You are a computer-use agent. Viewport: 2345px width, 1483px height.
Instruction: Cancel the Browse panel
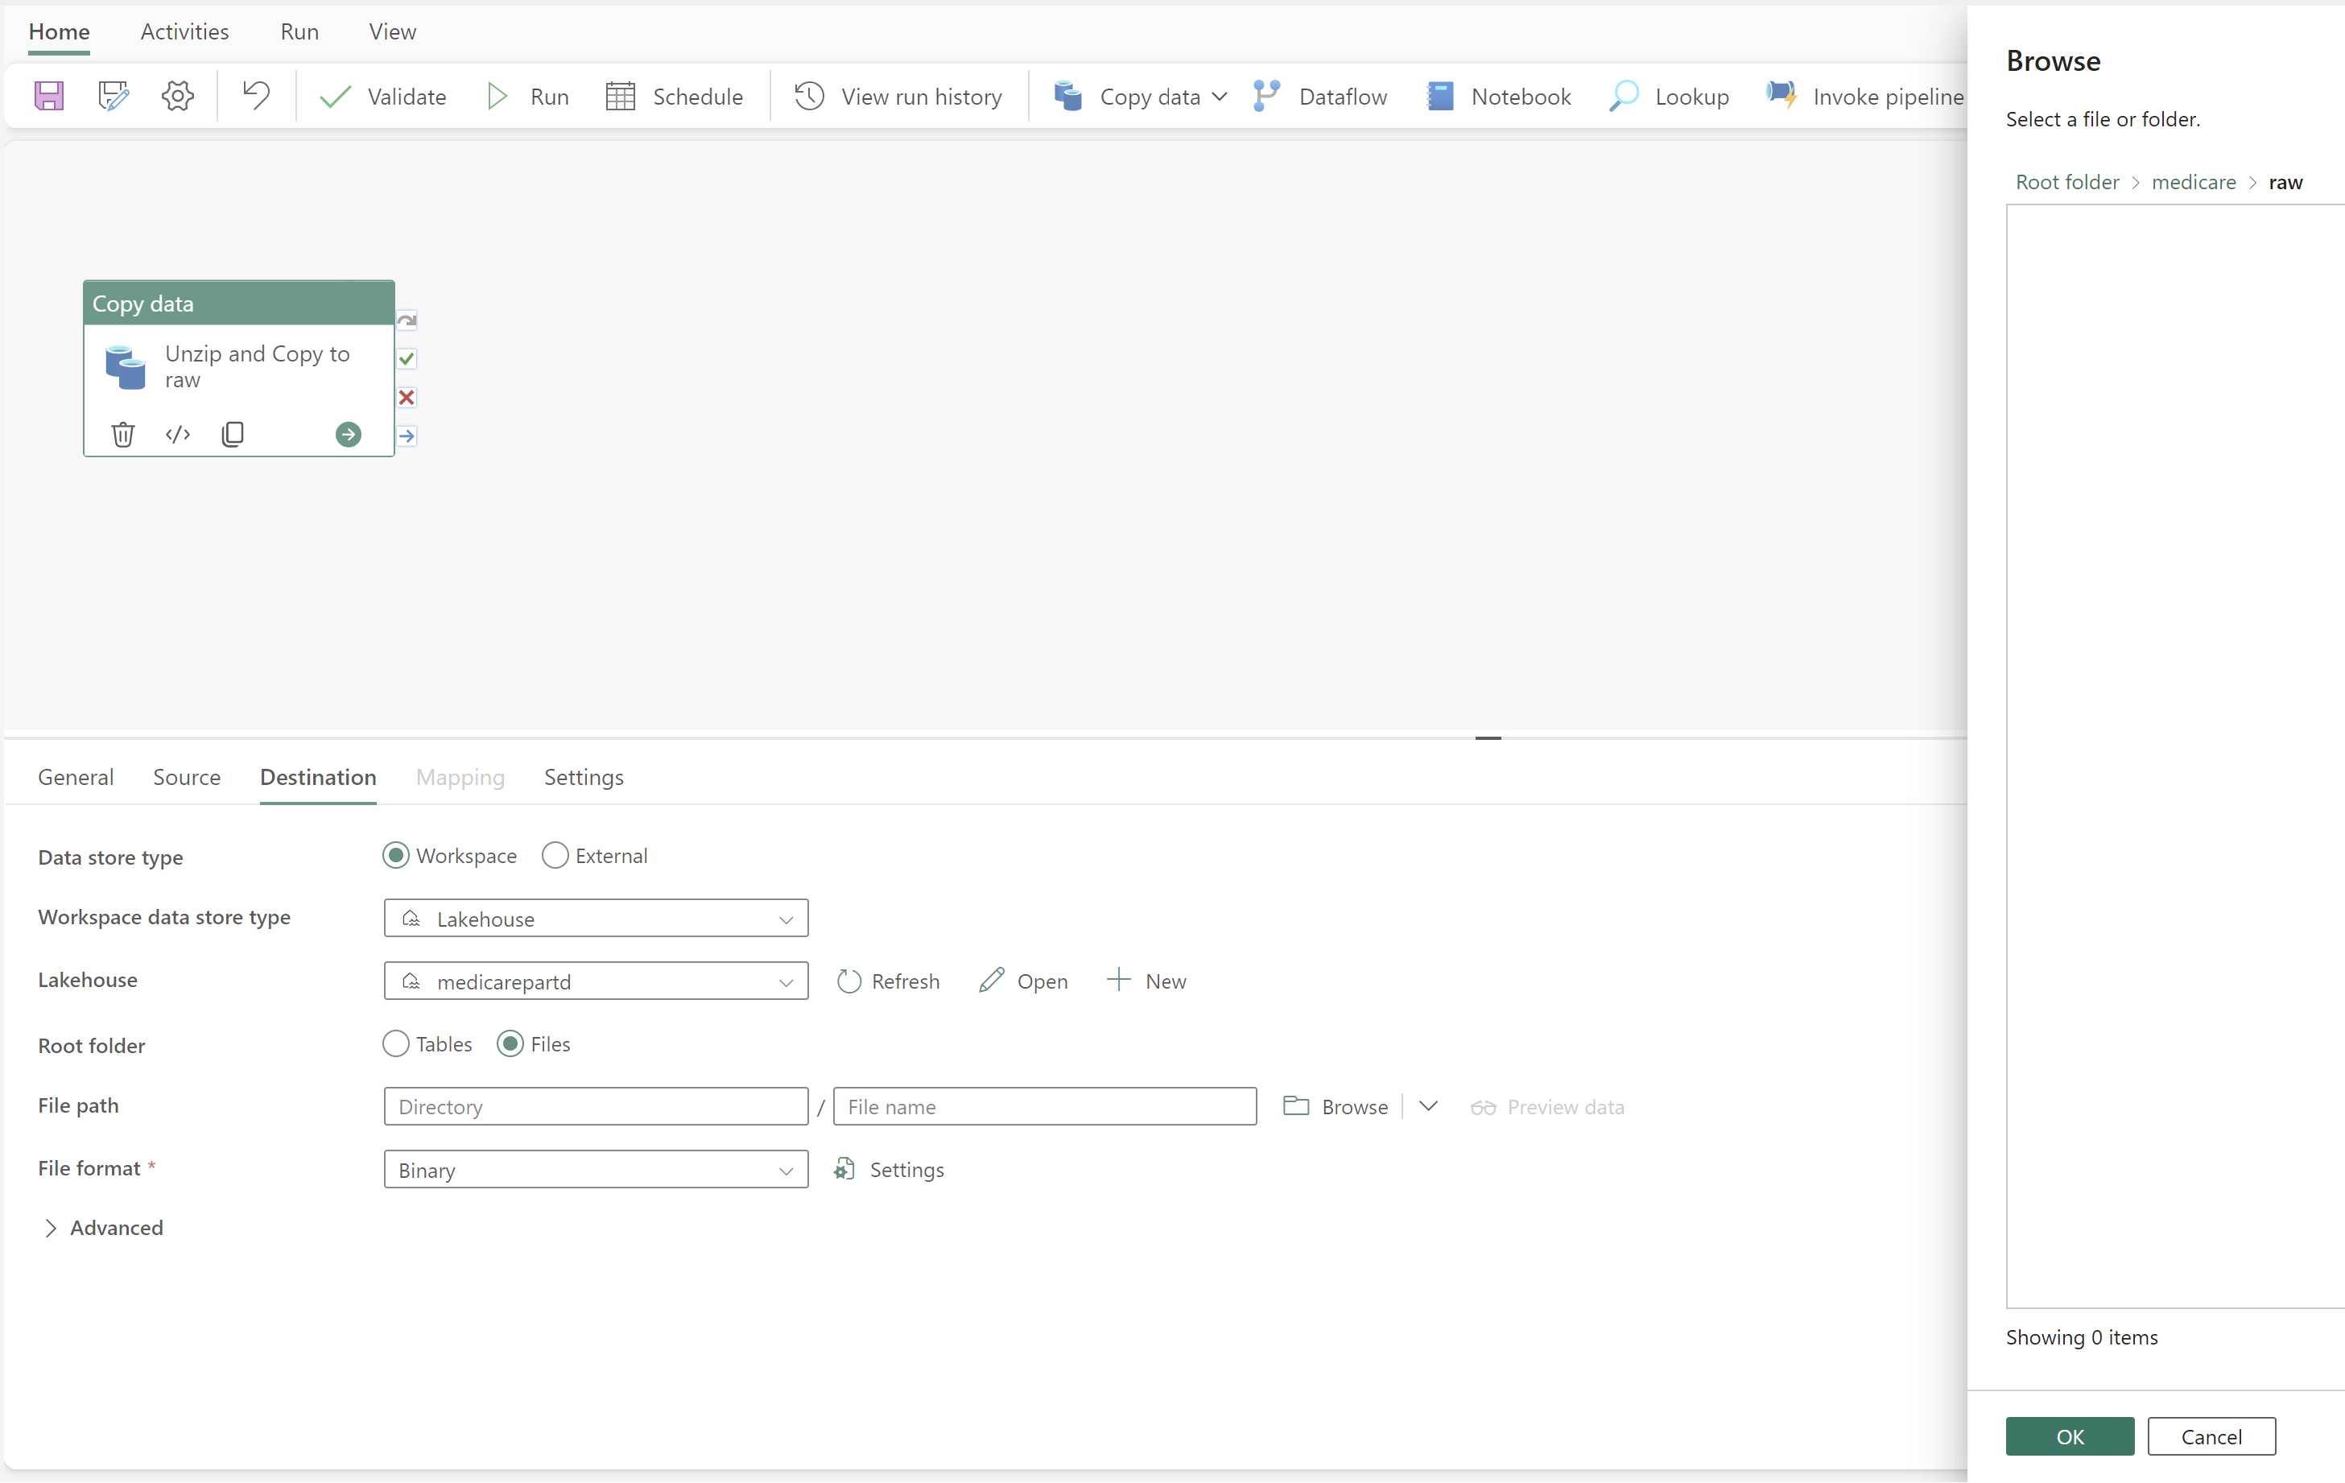(2211, 1436)
